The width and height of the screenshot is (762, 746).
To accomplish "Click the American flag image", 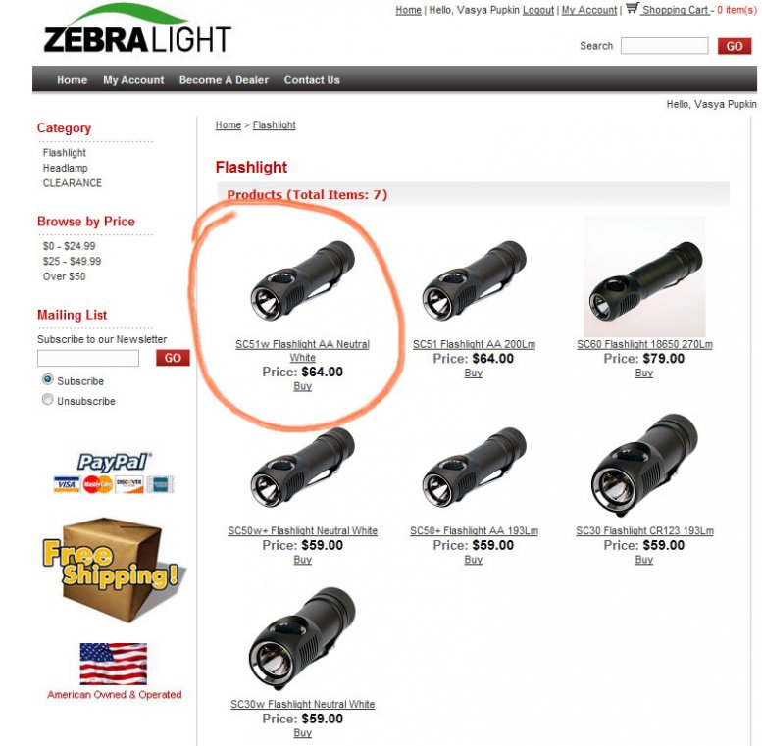I will tap(113, 664).
